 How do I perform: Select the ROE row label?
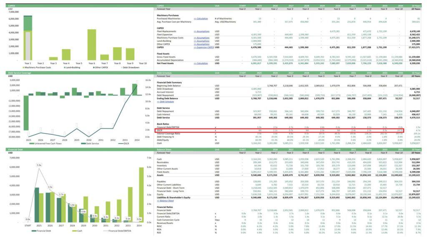coord(159,233)
